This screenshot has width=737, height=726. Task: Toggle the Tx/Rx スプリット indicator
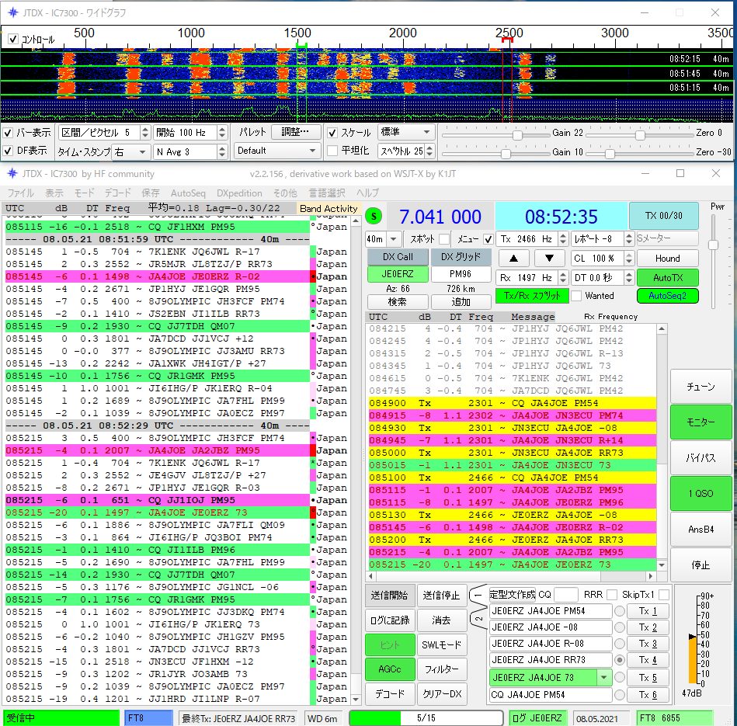[x=531, y=296]
